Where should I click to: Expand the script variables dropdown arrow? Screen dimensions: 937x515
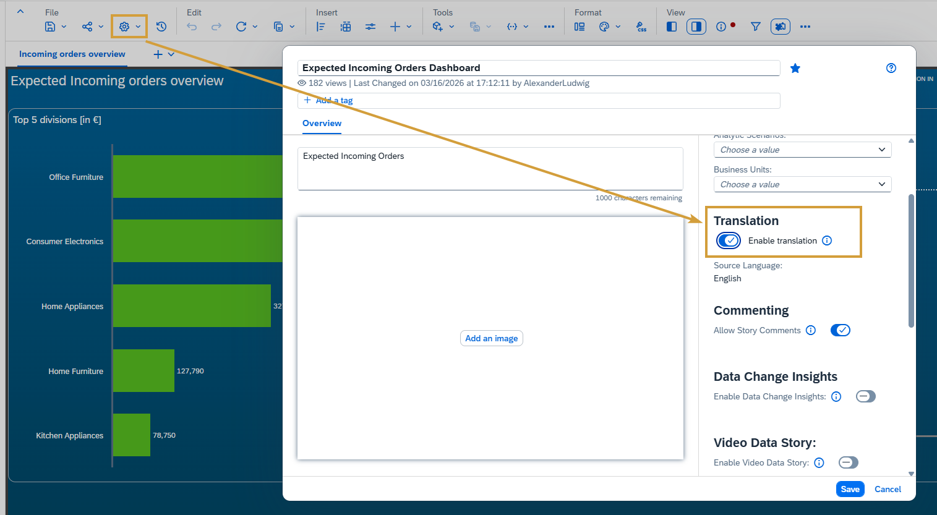(x=526, y=27)
